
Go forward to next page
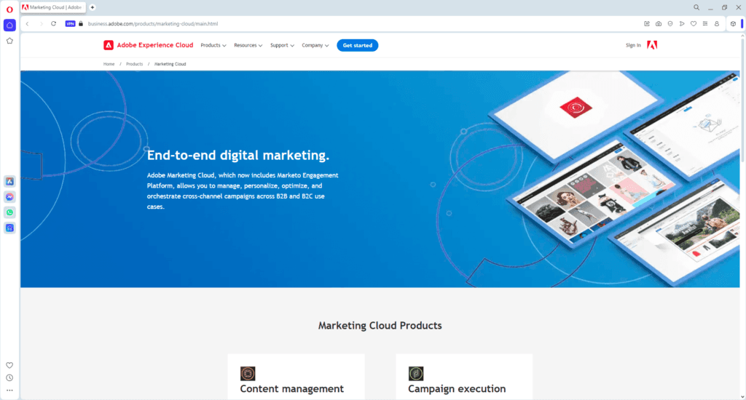tap(41, 24)
